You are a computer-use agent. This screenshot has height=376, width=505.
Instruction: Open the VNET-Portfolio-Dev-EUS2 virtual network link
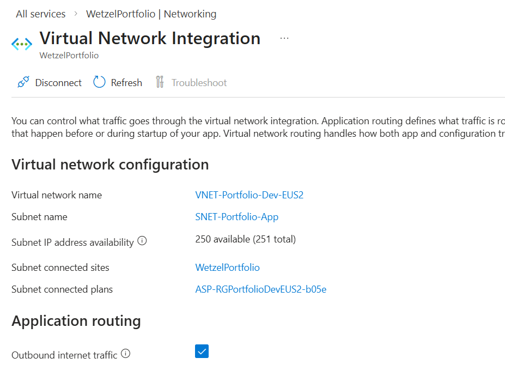[249, 195]
